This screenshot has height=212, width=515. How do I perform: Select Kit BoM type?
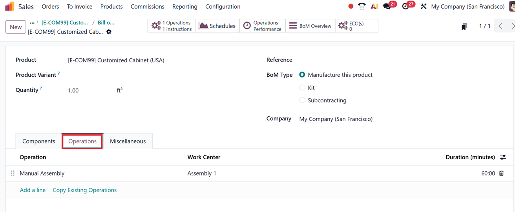click(302, 88)
